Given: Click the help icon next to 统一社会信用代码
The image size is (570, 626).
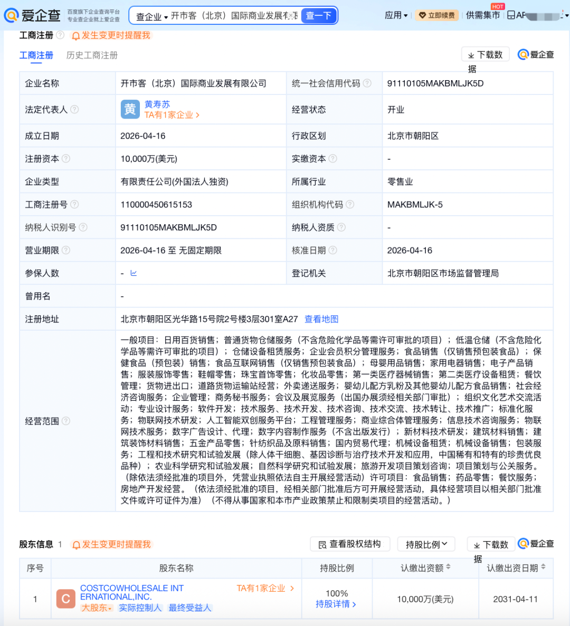Looking at the screenshot, I should tap(367, 83).
